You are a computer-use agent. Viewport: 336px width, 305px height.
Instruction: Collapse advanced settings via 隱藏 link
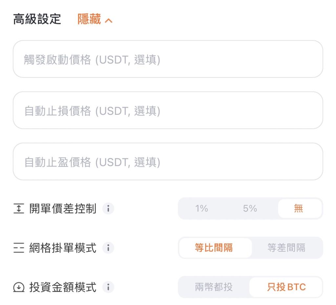click(89, 20)
